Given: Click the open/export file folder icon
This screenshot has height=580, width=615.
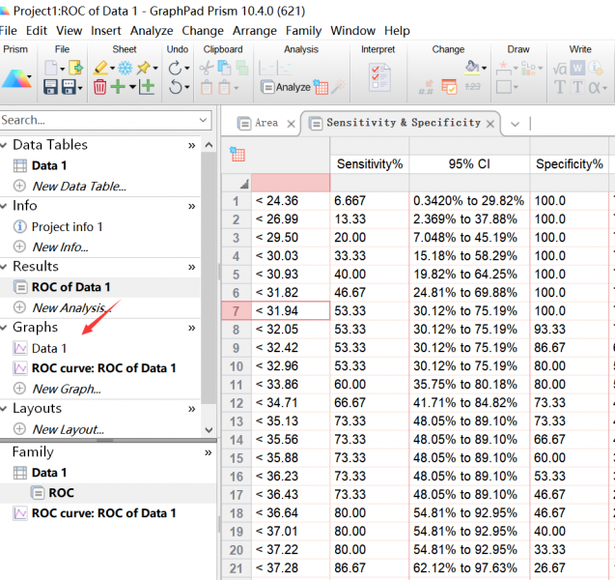Looking at the screenshot, I should coord(75,68).
